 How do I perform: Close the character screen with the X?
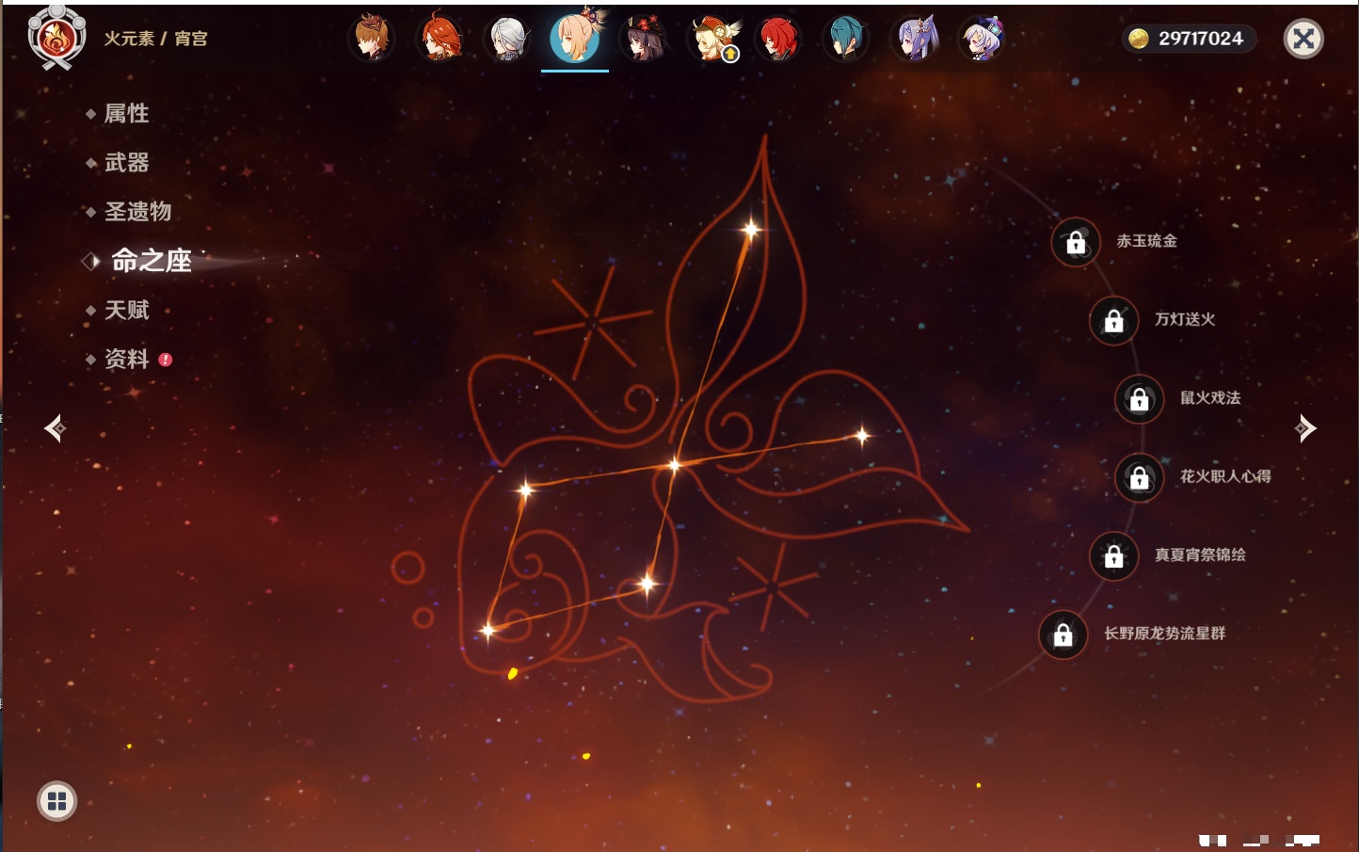1303,39
